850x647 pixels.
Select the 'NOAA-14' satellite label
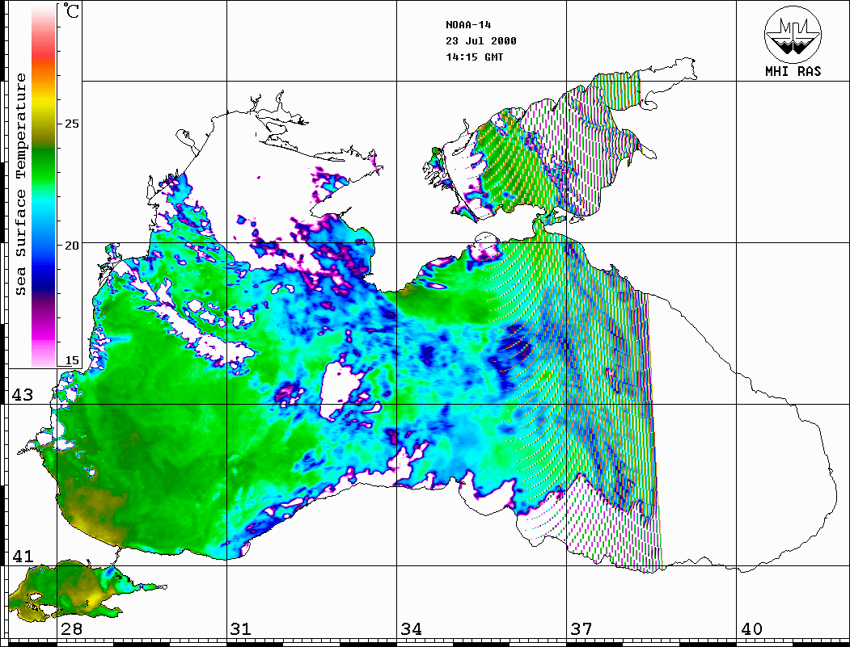(468, 25)
